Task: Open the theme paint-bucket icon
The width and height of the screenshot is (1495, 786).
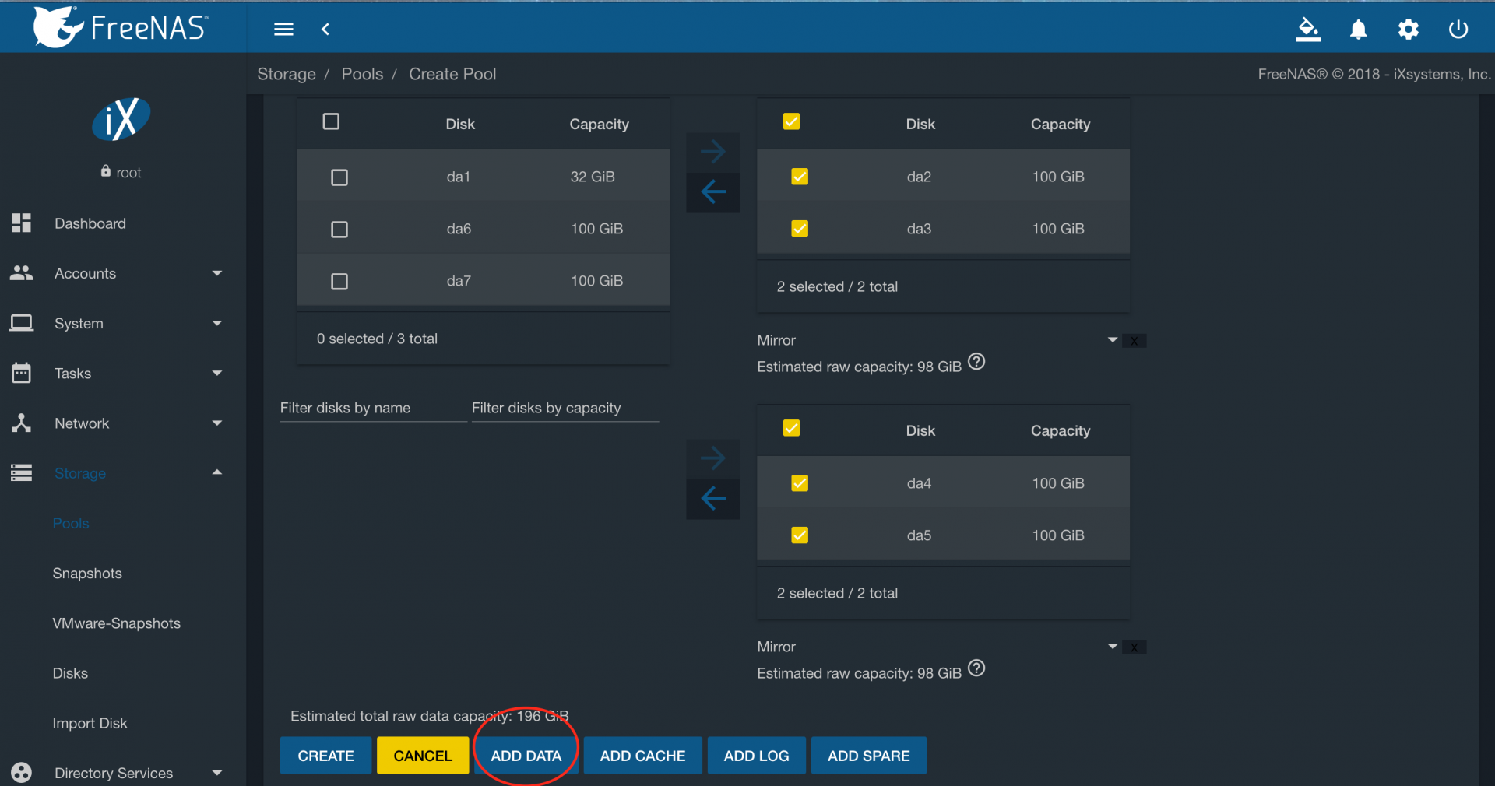Action: click(x=1308, y=30)
